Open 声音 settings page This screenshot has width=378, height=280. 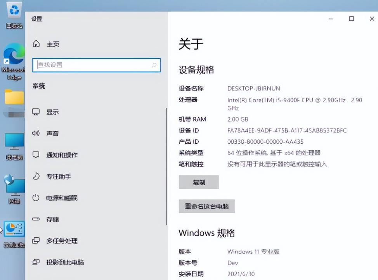click(x=52, y=133)
